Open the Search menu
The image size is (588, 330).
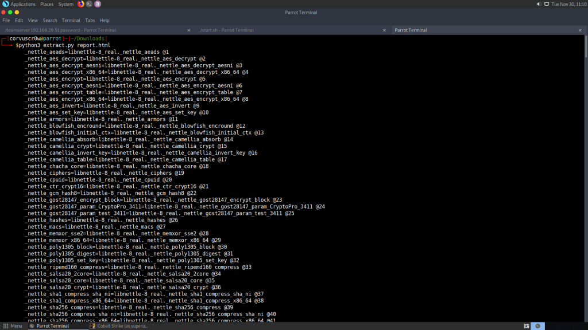[x=50, y=20]
